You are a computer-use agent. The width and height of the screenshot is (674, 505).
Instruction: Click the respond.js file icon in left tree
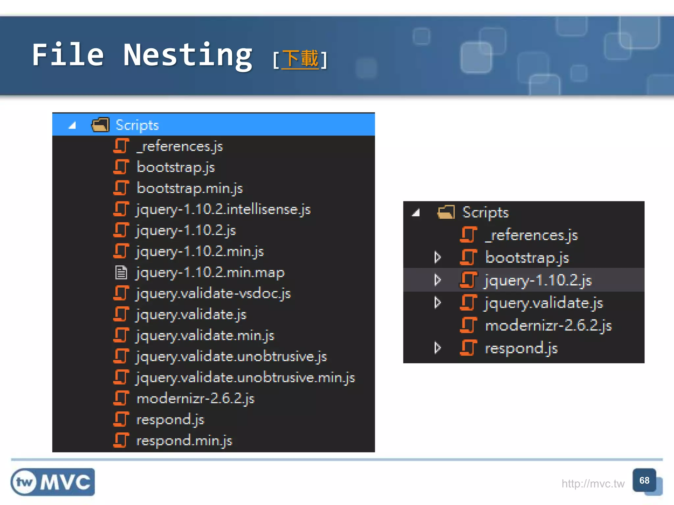tap(121, 420)
